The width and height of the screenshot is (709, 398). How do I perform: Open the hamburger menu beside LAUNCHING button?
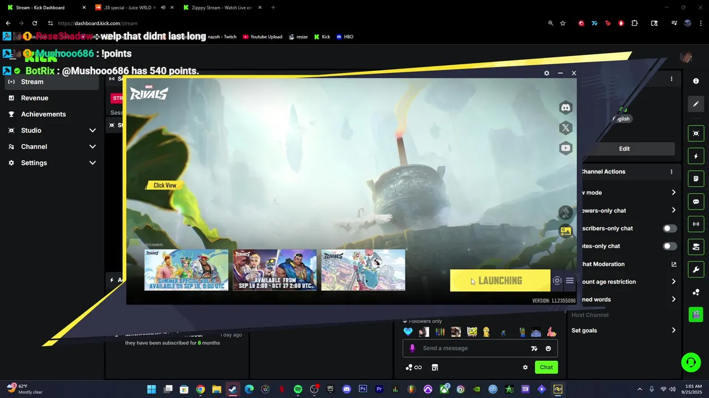[569, 281]
